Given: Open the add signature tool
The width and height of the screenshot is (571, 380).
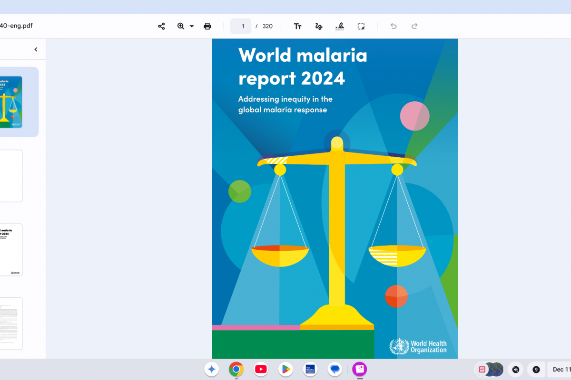Looking at the screenshot, I should pyautogui.click(x=340, y=26).
